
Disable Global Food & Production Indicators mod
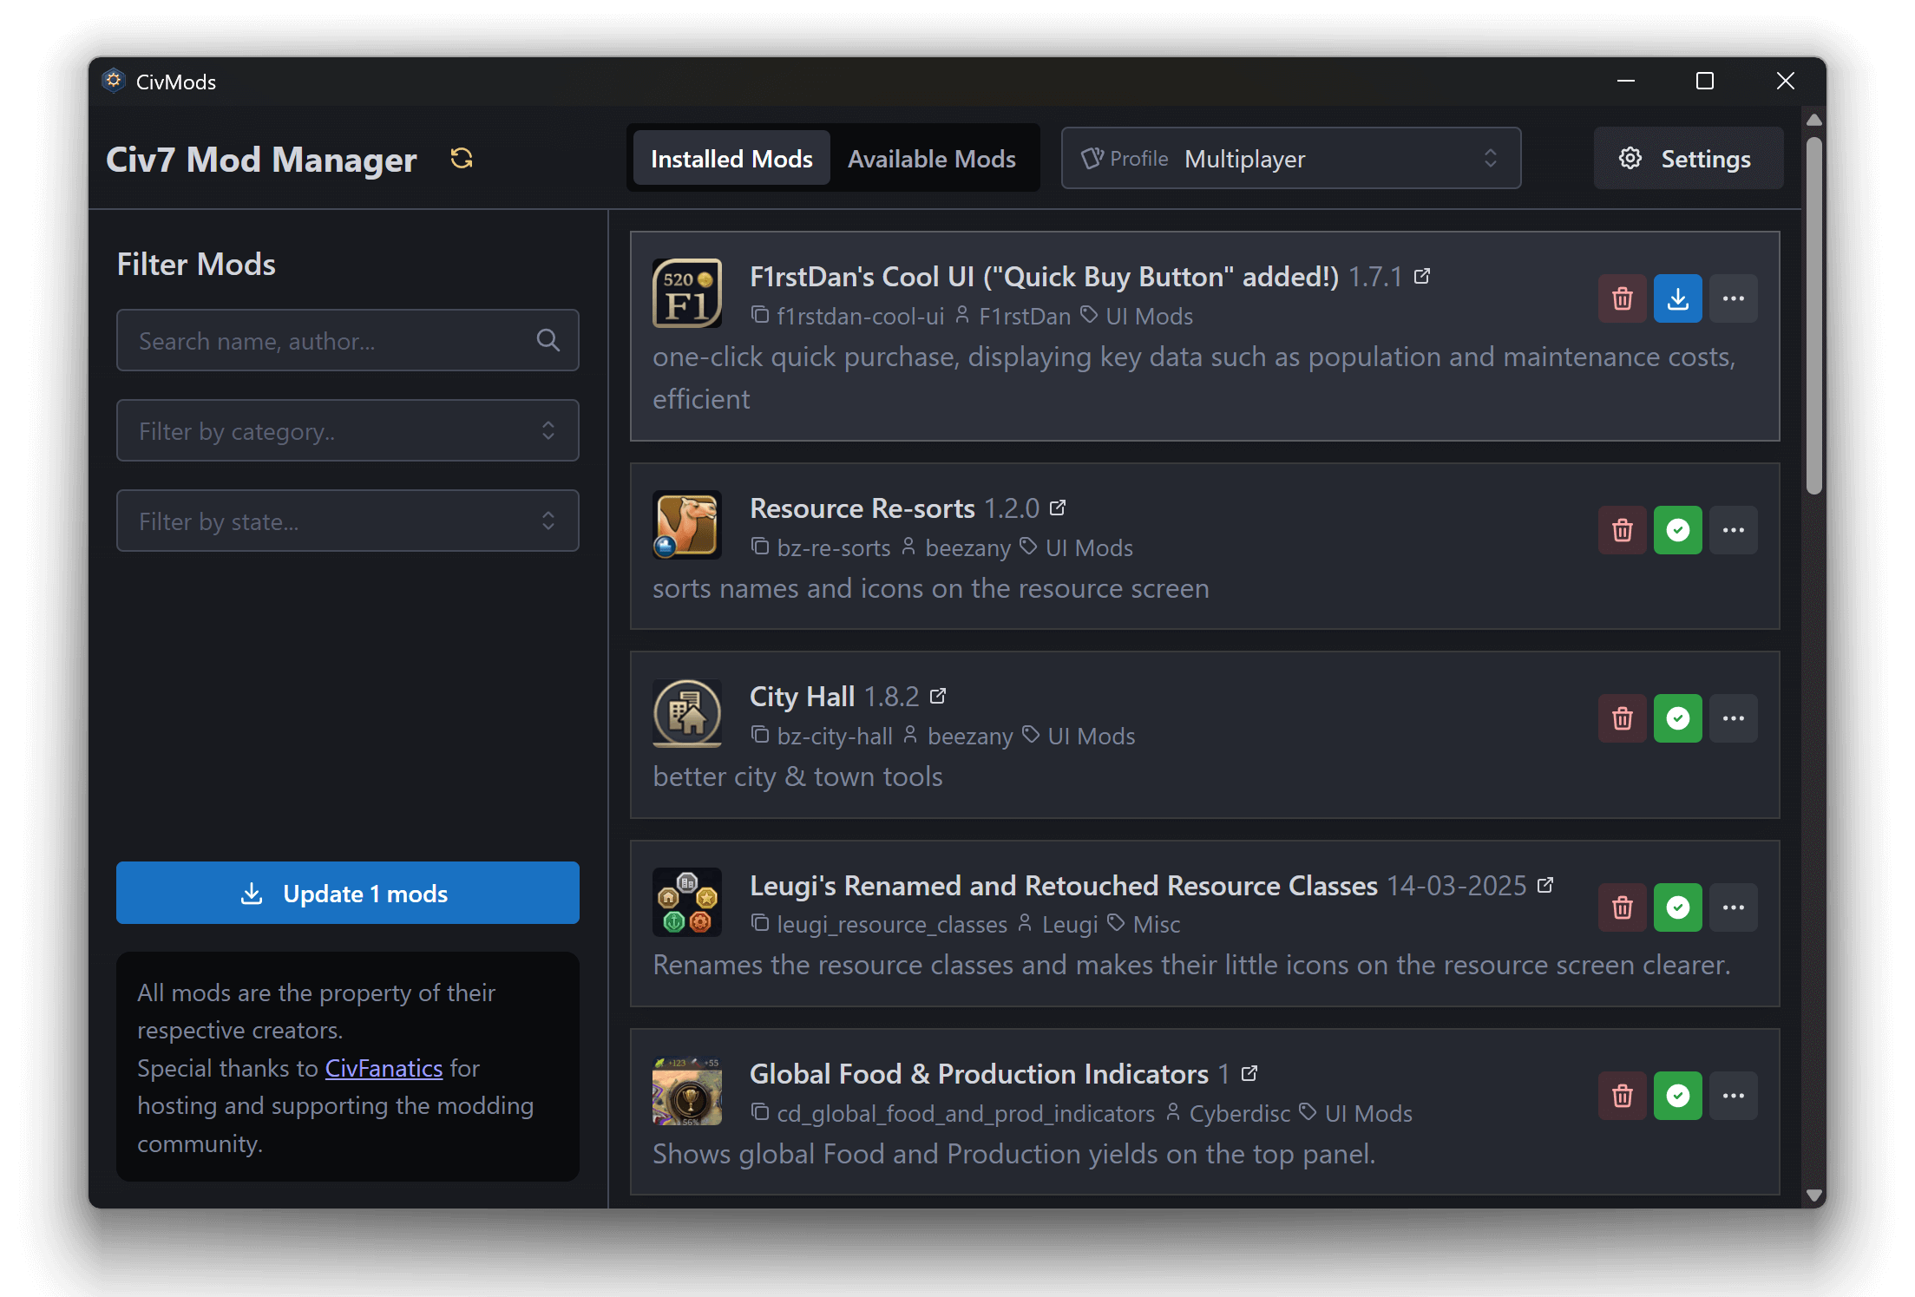click(x=1678, y=1095)
